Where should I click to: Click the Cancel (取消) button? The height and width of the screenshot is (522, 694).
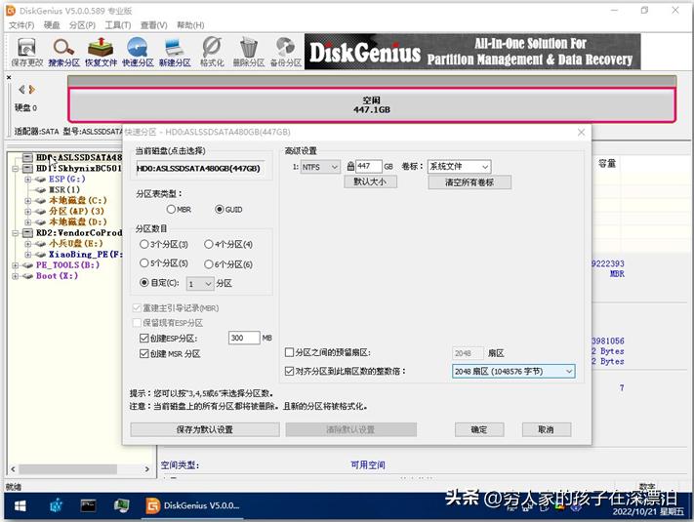click(x=547, y=429)
